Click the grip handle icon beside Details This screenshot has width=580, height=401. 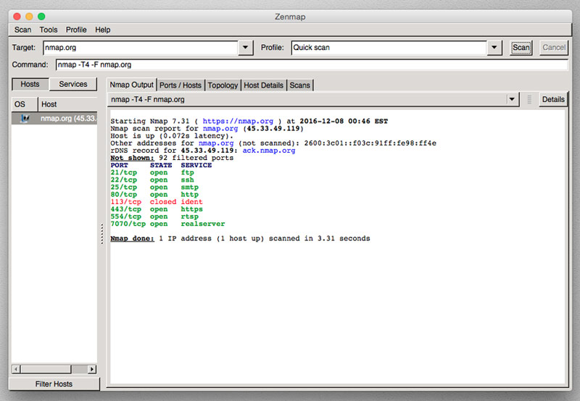click(529, 99)
